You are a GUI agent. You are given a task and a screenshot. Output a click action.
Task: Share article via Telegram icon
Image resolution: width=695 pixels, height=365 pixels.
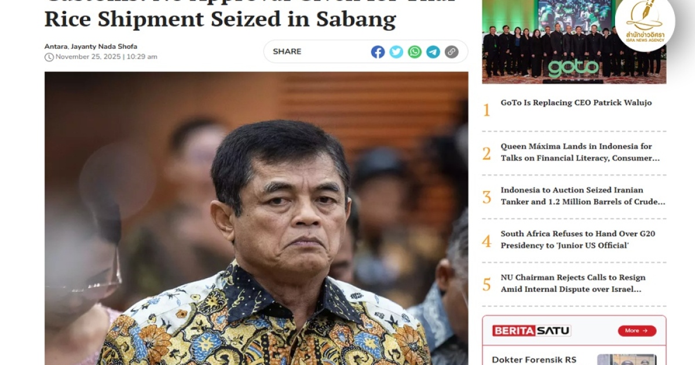(433, 52)
